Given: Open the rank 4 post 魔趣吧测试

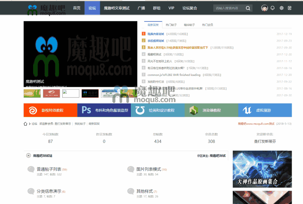Looking at the screenshot, I should tap(154, 55).
